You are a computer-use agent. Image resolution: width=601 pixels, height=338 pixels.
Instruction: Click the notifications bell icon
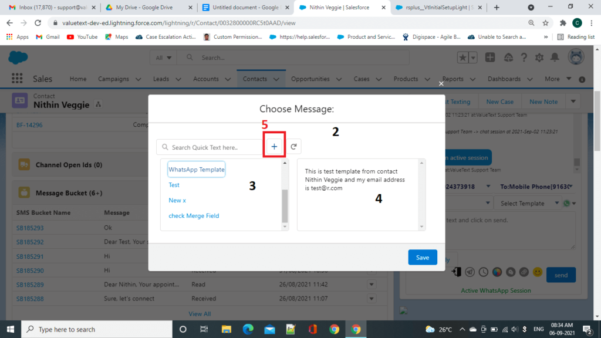coord(553,57)
